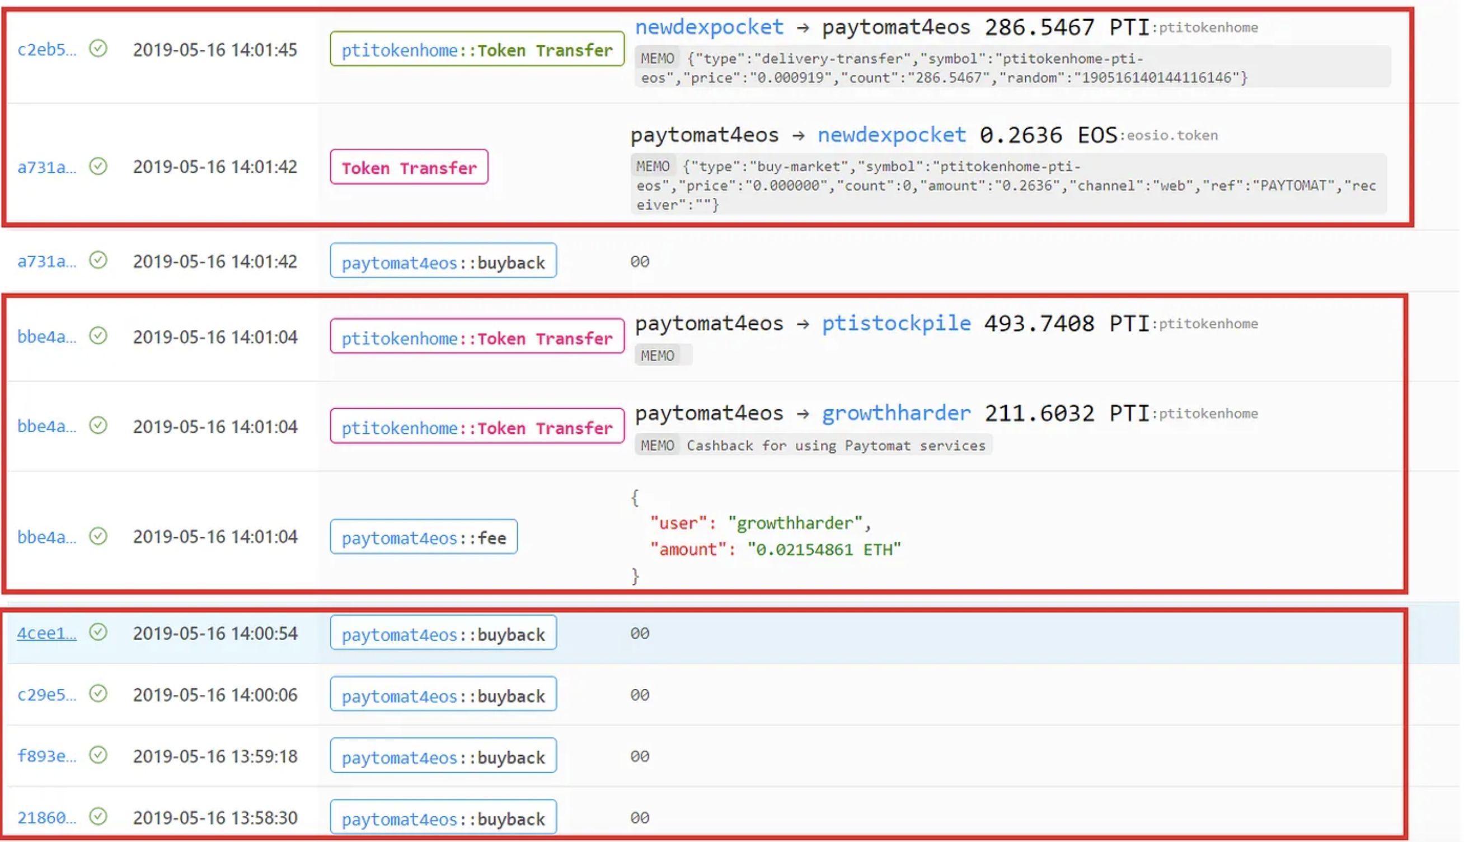
Task: Open transaction bbe4a in the ptistockpile row
Action: click(x=46, y=337)
